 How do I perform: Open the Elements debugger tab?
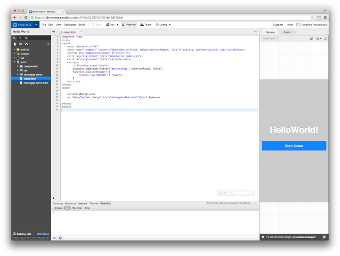(x=58, y=203)
